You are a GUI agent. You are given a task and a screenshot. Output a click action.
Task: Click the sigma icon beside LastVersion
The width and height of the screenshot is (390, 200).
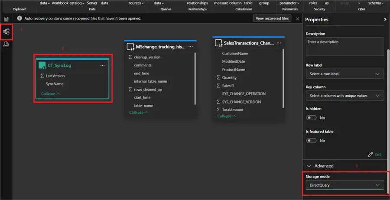click(42, 76)
